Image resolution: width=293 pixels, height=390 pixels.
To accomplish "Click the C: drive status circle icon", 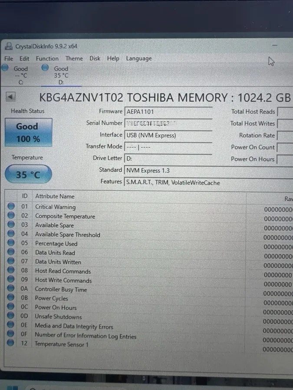I will (x=5, y=68).
